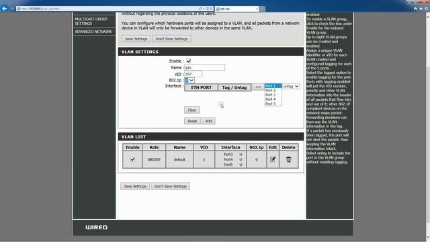The image size is (430, 242).
Task: Click the VID input field
Action: point(193,74)
